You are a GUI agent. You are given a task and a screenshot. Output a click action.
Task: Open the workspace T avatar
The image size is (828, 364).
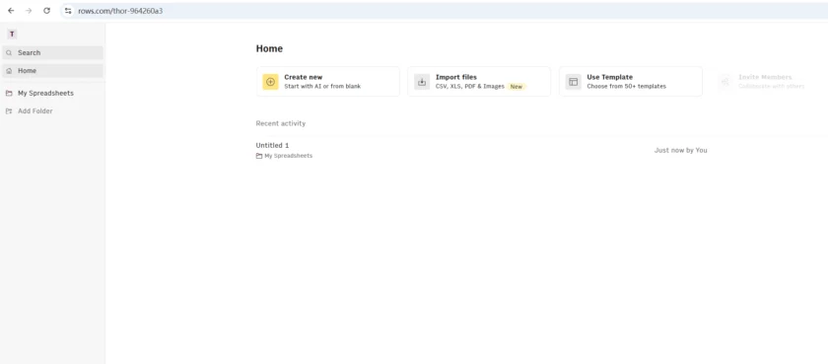[x=12, y=35]
